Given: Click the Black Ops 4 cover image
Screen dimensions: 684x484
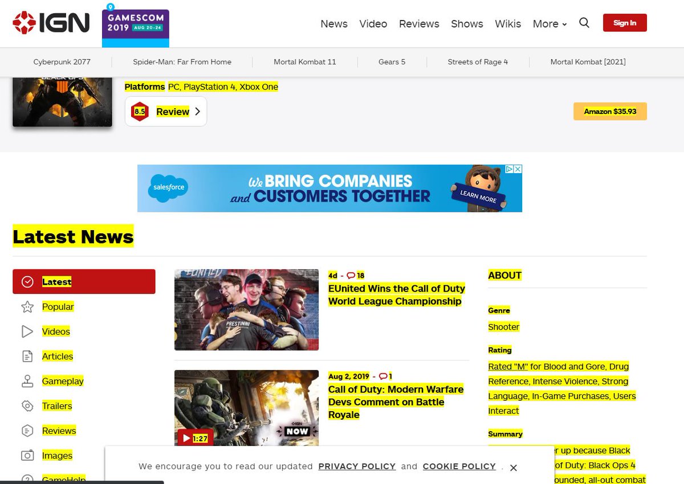Looking at the screenshot, I should click(62, 101).
